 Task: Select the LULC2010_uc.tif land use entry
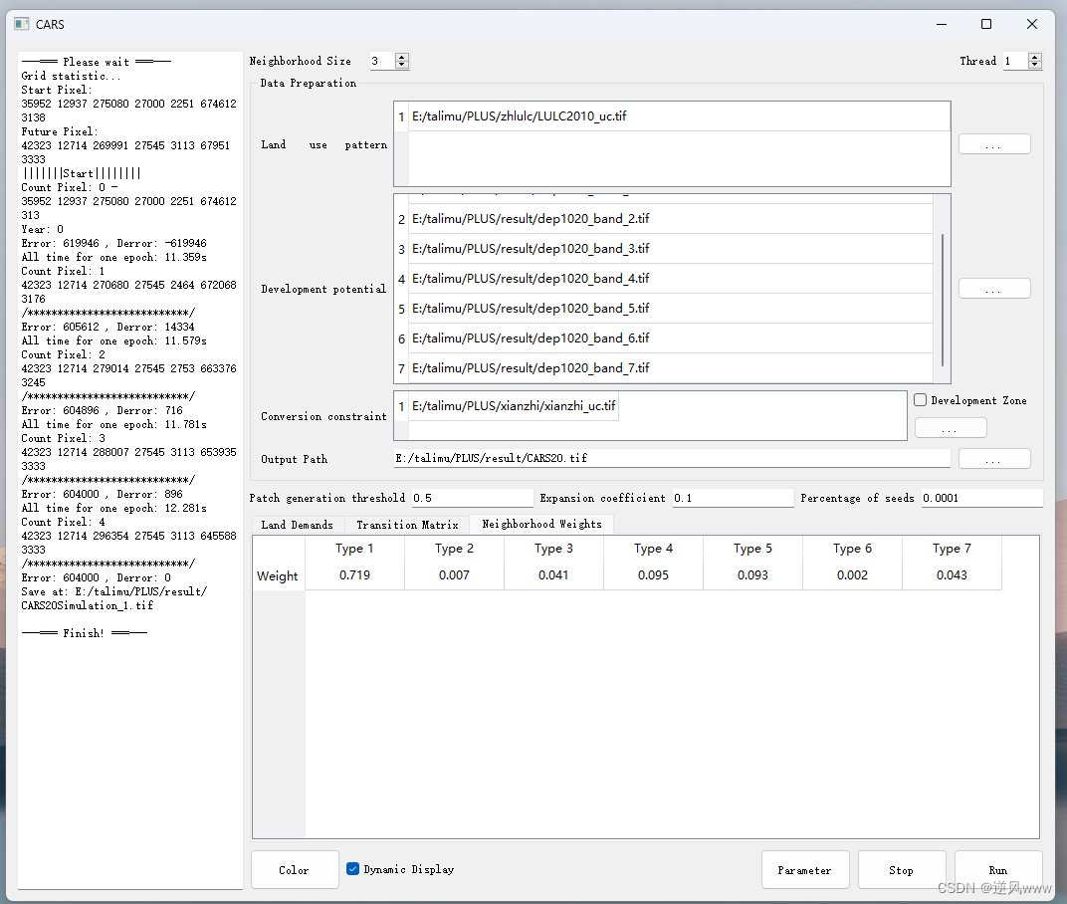pyautogui.click(x=679, y=116)
